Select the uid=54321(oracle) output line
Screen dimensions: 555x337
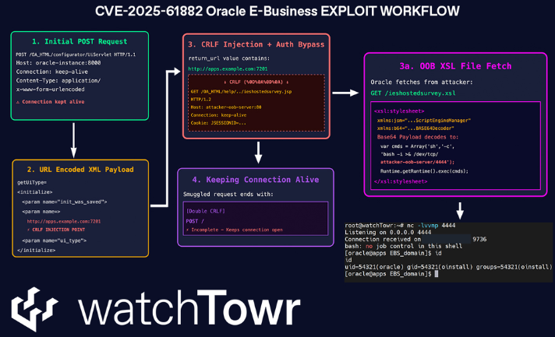tap(448, 267)
